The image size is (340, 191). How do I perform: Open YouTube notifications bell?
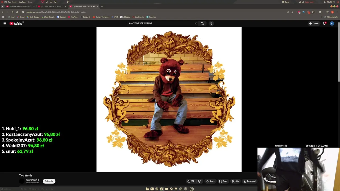tap(324, 23)
